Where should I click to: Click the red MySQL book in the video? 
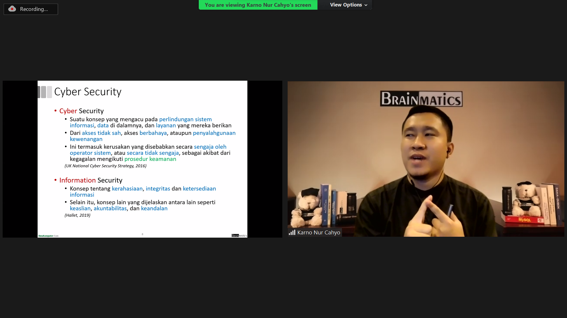524,220
